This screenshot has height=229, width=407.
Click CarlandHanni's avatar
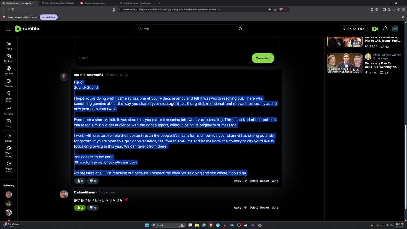[64, 194]
